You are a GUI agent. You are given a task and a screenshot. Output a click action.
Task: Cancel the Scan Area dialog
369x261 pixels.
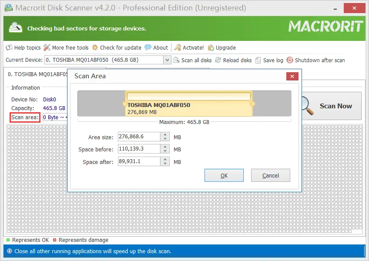(271, 175)
